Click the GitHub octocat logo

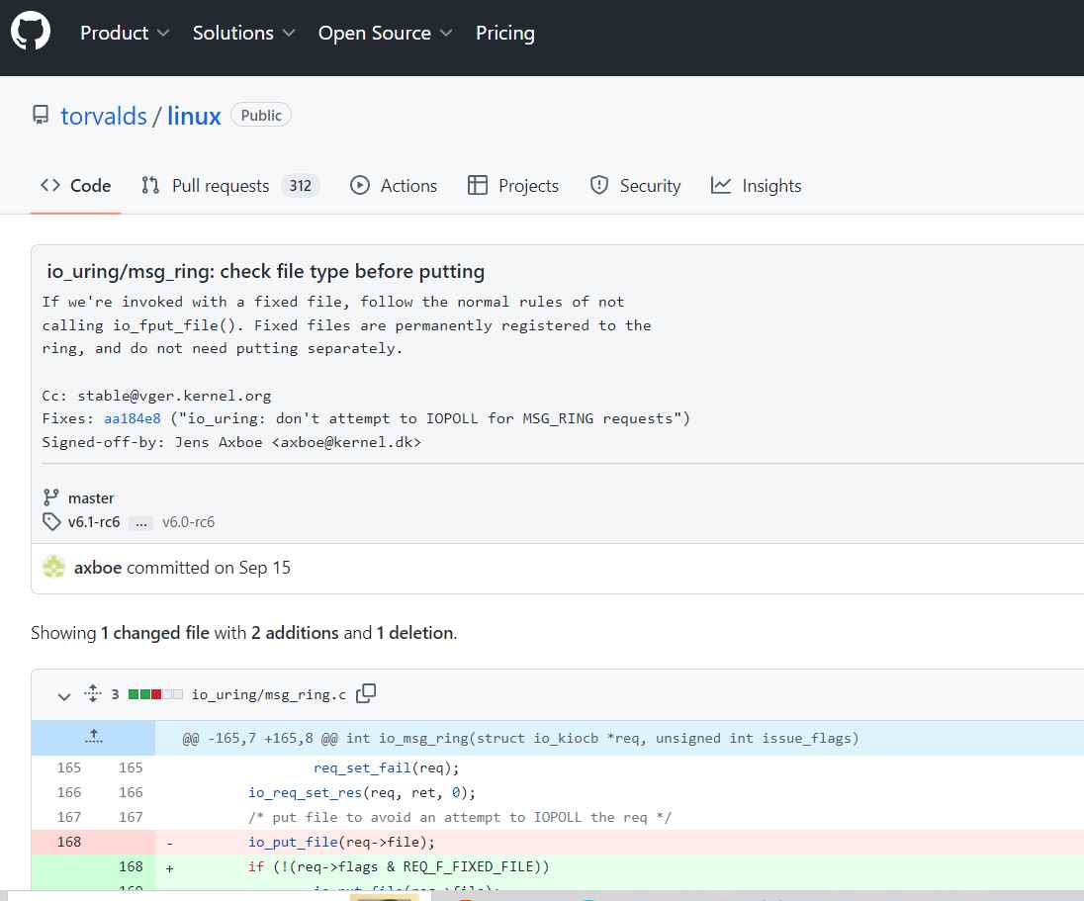click(30, 31)
